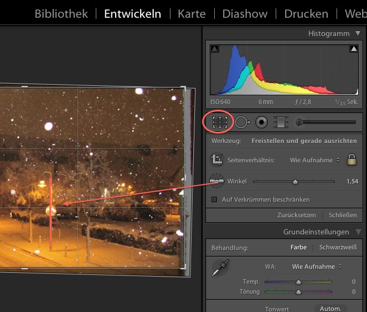Image resolution: width=367 pixels, height=312 pixels.
Task: Open the Diashow module
Action: pos(245,14)
